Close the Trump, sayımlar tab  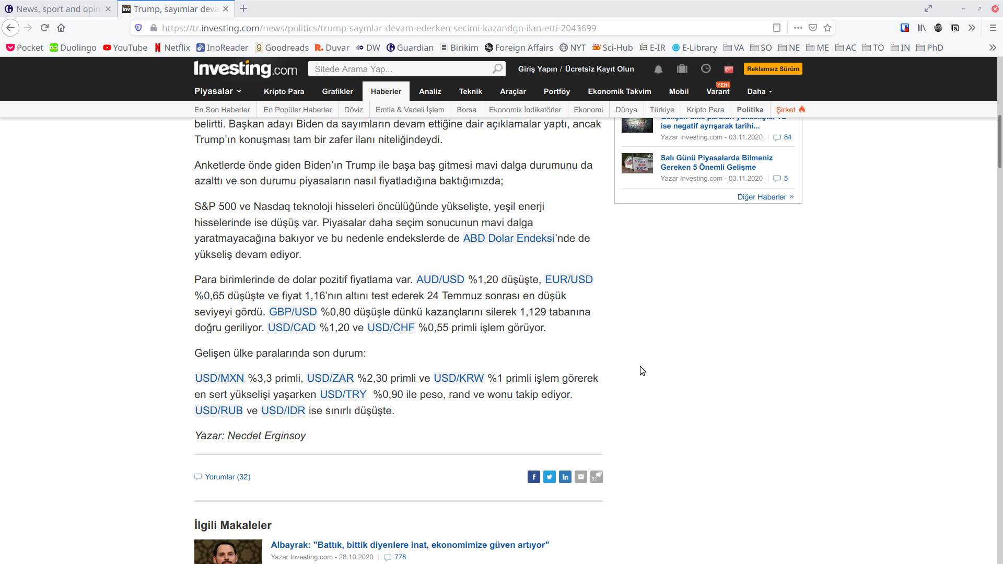[x=226, y=9]
